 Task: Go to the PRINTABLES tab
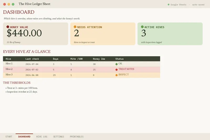click(x=77, y=137)
